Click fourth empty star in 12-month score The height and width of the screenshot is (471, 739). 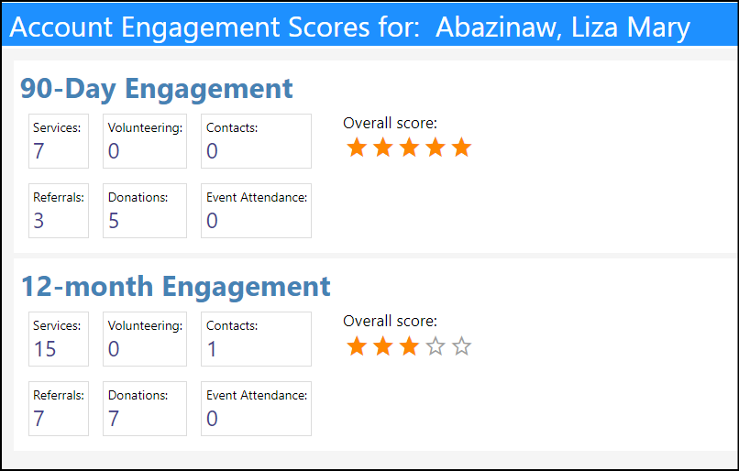436,346
